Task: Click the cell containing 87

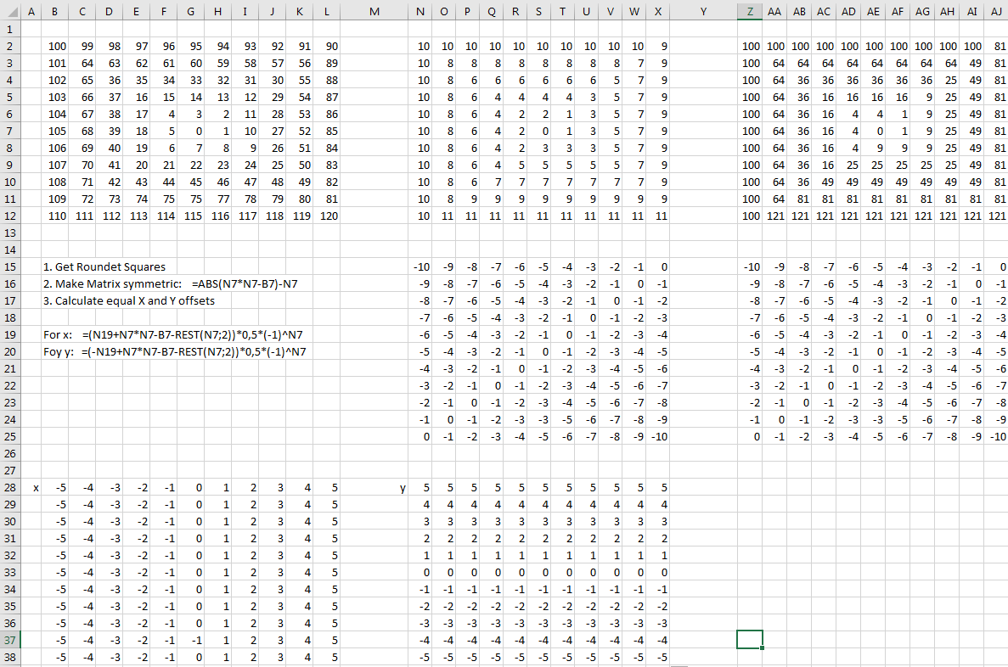Action: tap(327, 97)
